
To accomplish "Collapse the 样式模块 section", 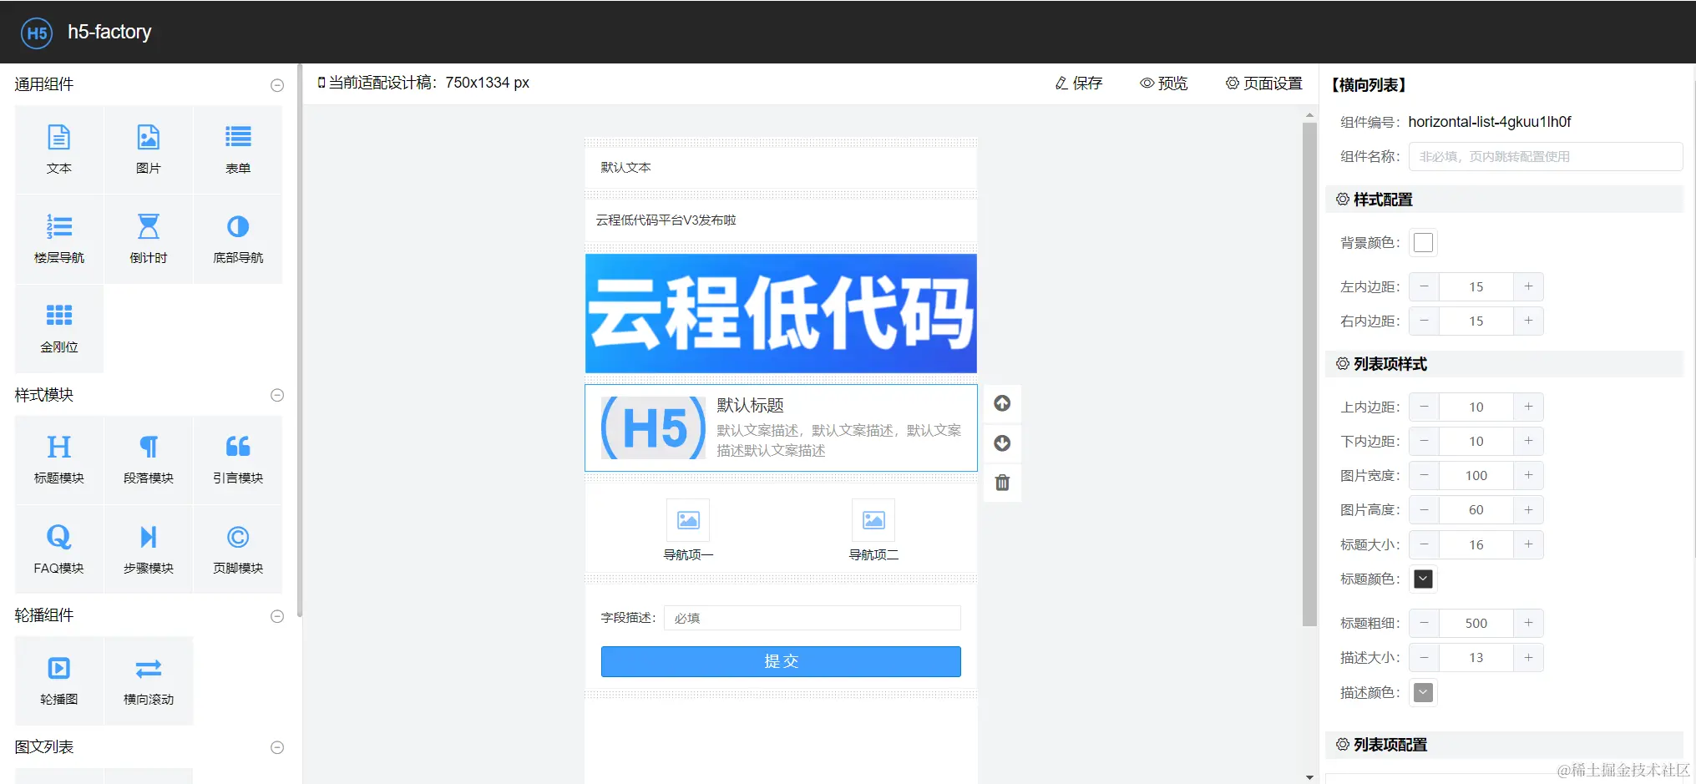I will [277, 396].
